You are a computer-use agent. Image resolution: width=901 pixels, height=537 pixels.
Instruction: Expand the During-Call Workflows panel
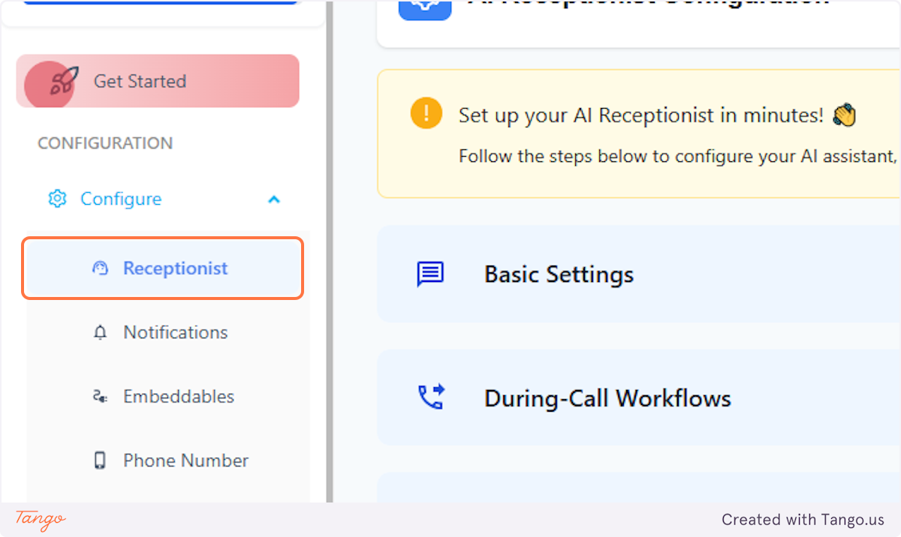[608, 397]
